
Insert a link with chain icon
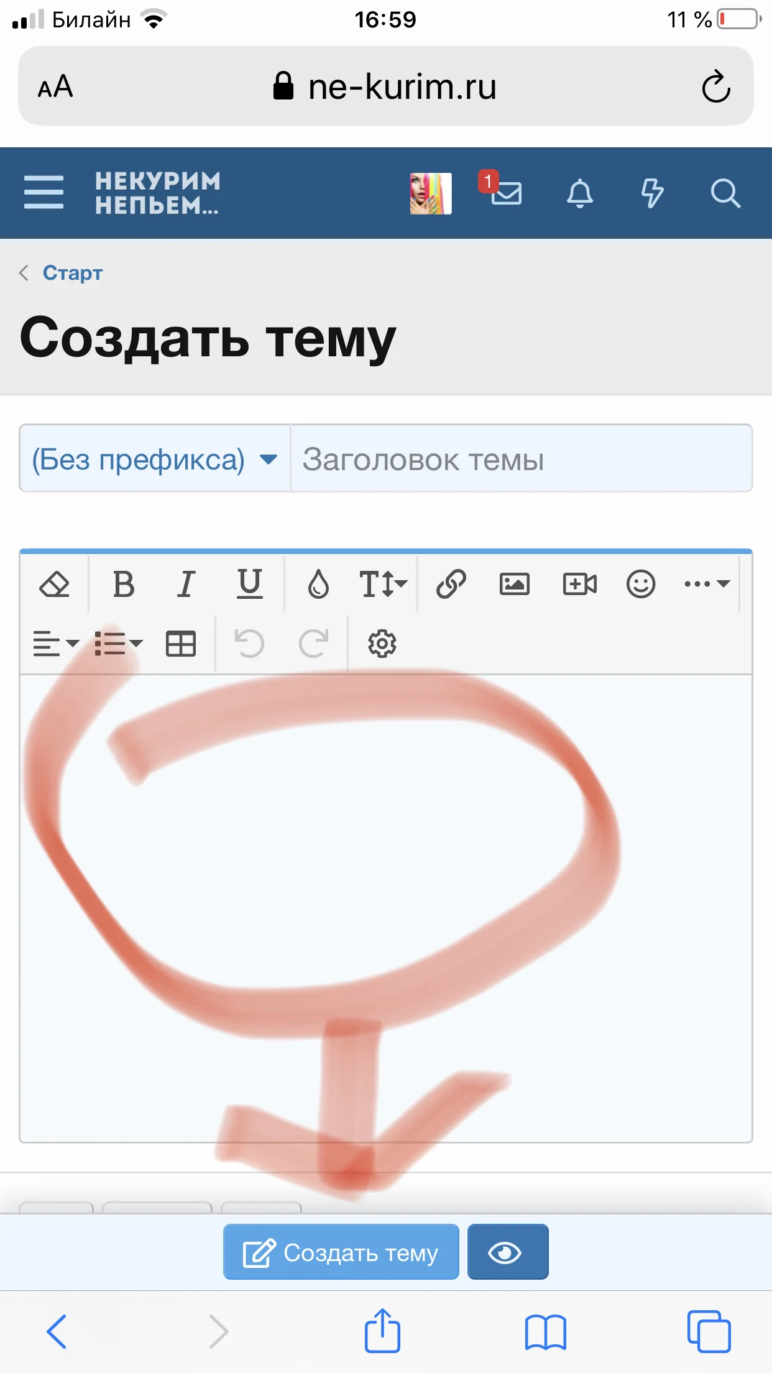pos(451,584)
